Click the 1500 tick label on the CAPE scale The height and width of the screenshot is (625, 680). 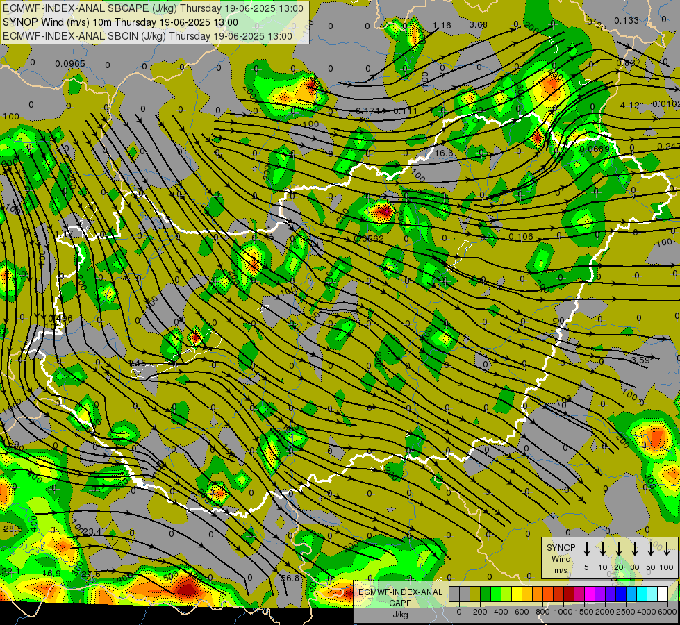tap(583, 612)
